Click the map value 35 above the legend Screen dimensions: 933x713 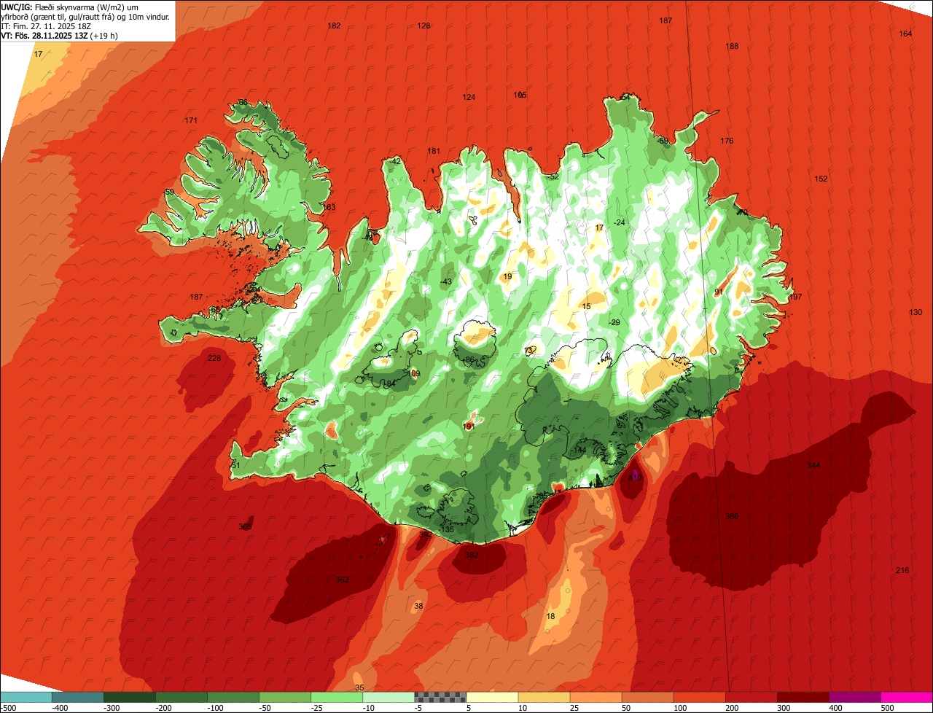click(359, 687)
